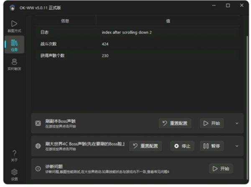Reset config for 刷副本Boss声骸 task
Image resolution: width=251 pixels, height=187 pixels.
click(175, 123)
